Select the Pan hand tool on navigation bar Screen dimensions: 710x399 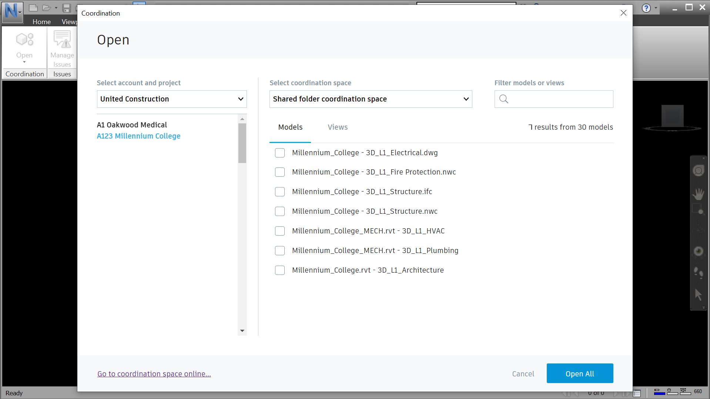698,194
